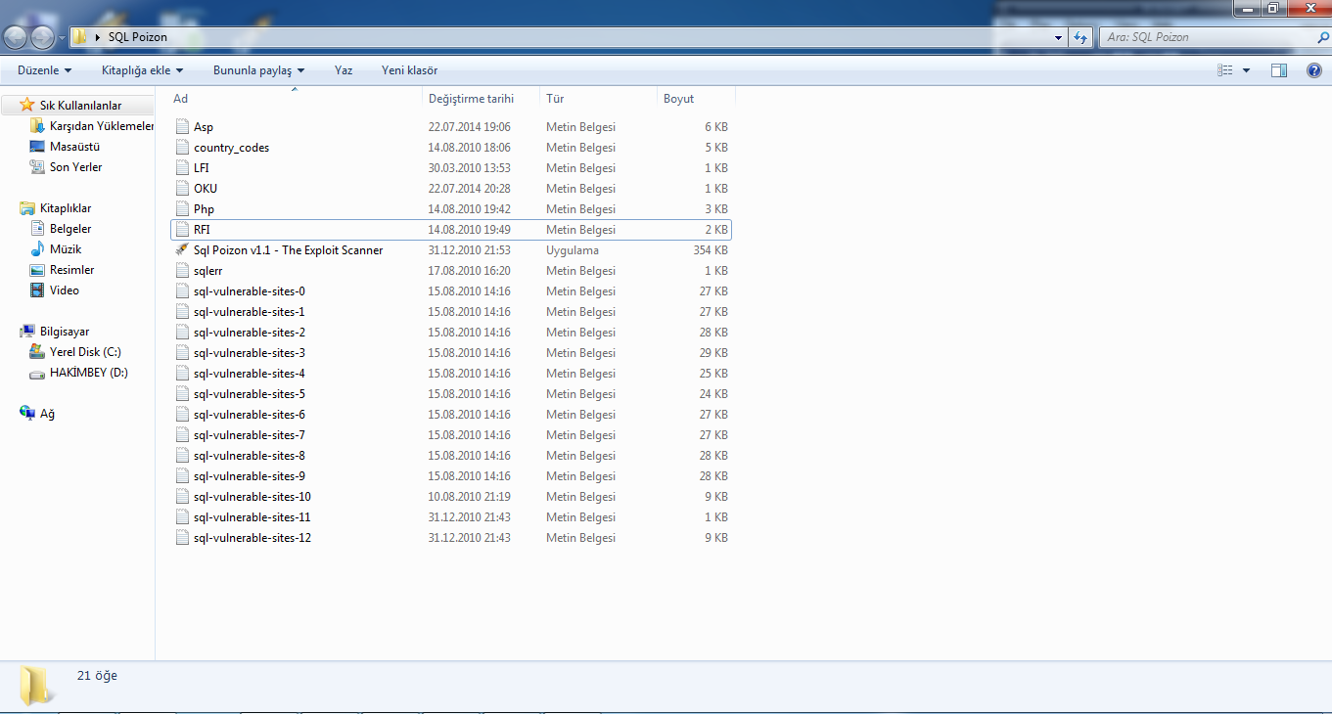This screenshot has height=714, width=1332.
Task: Select the sql-vulnerable-sites-10 file name
Action: pos(253,497)
